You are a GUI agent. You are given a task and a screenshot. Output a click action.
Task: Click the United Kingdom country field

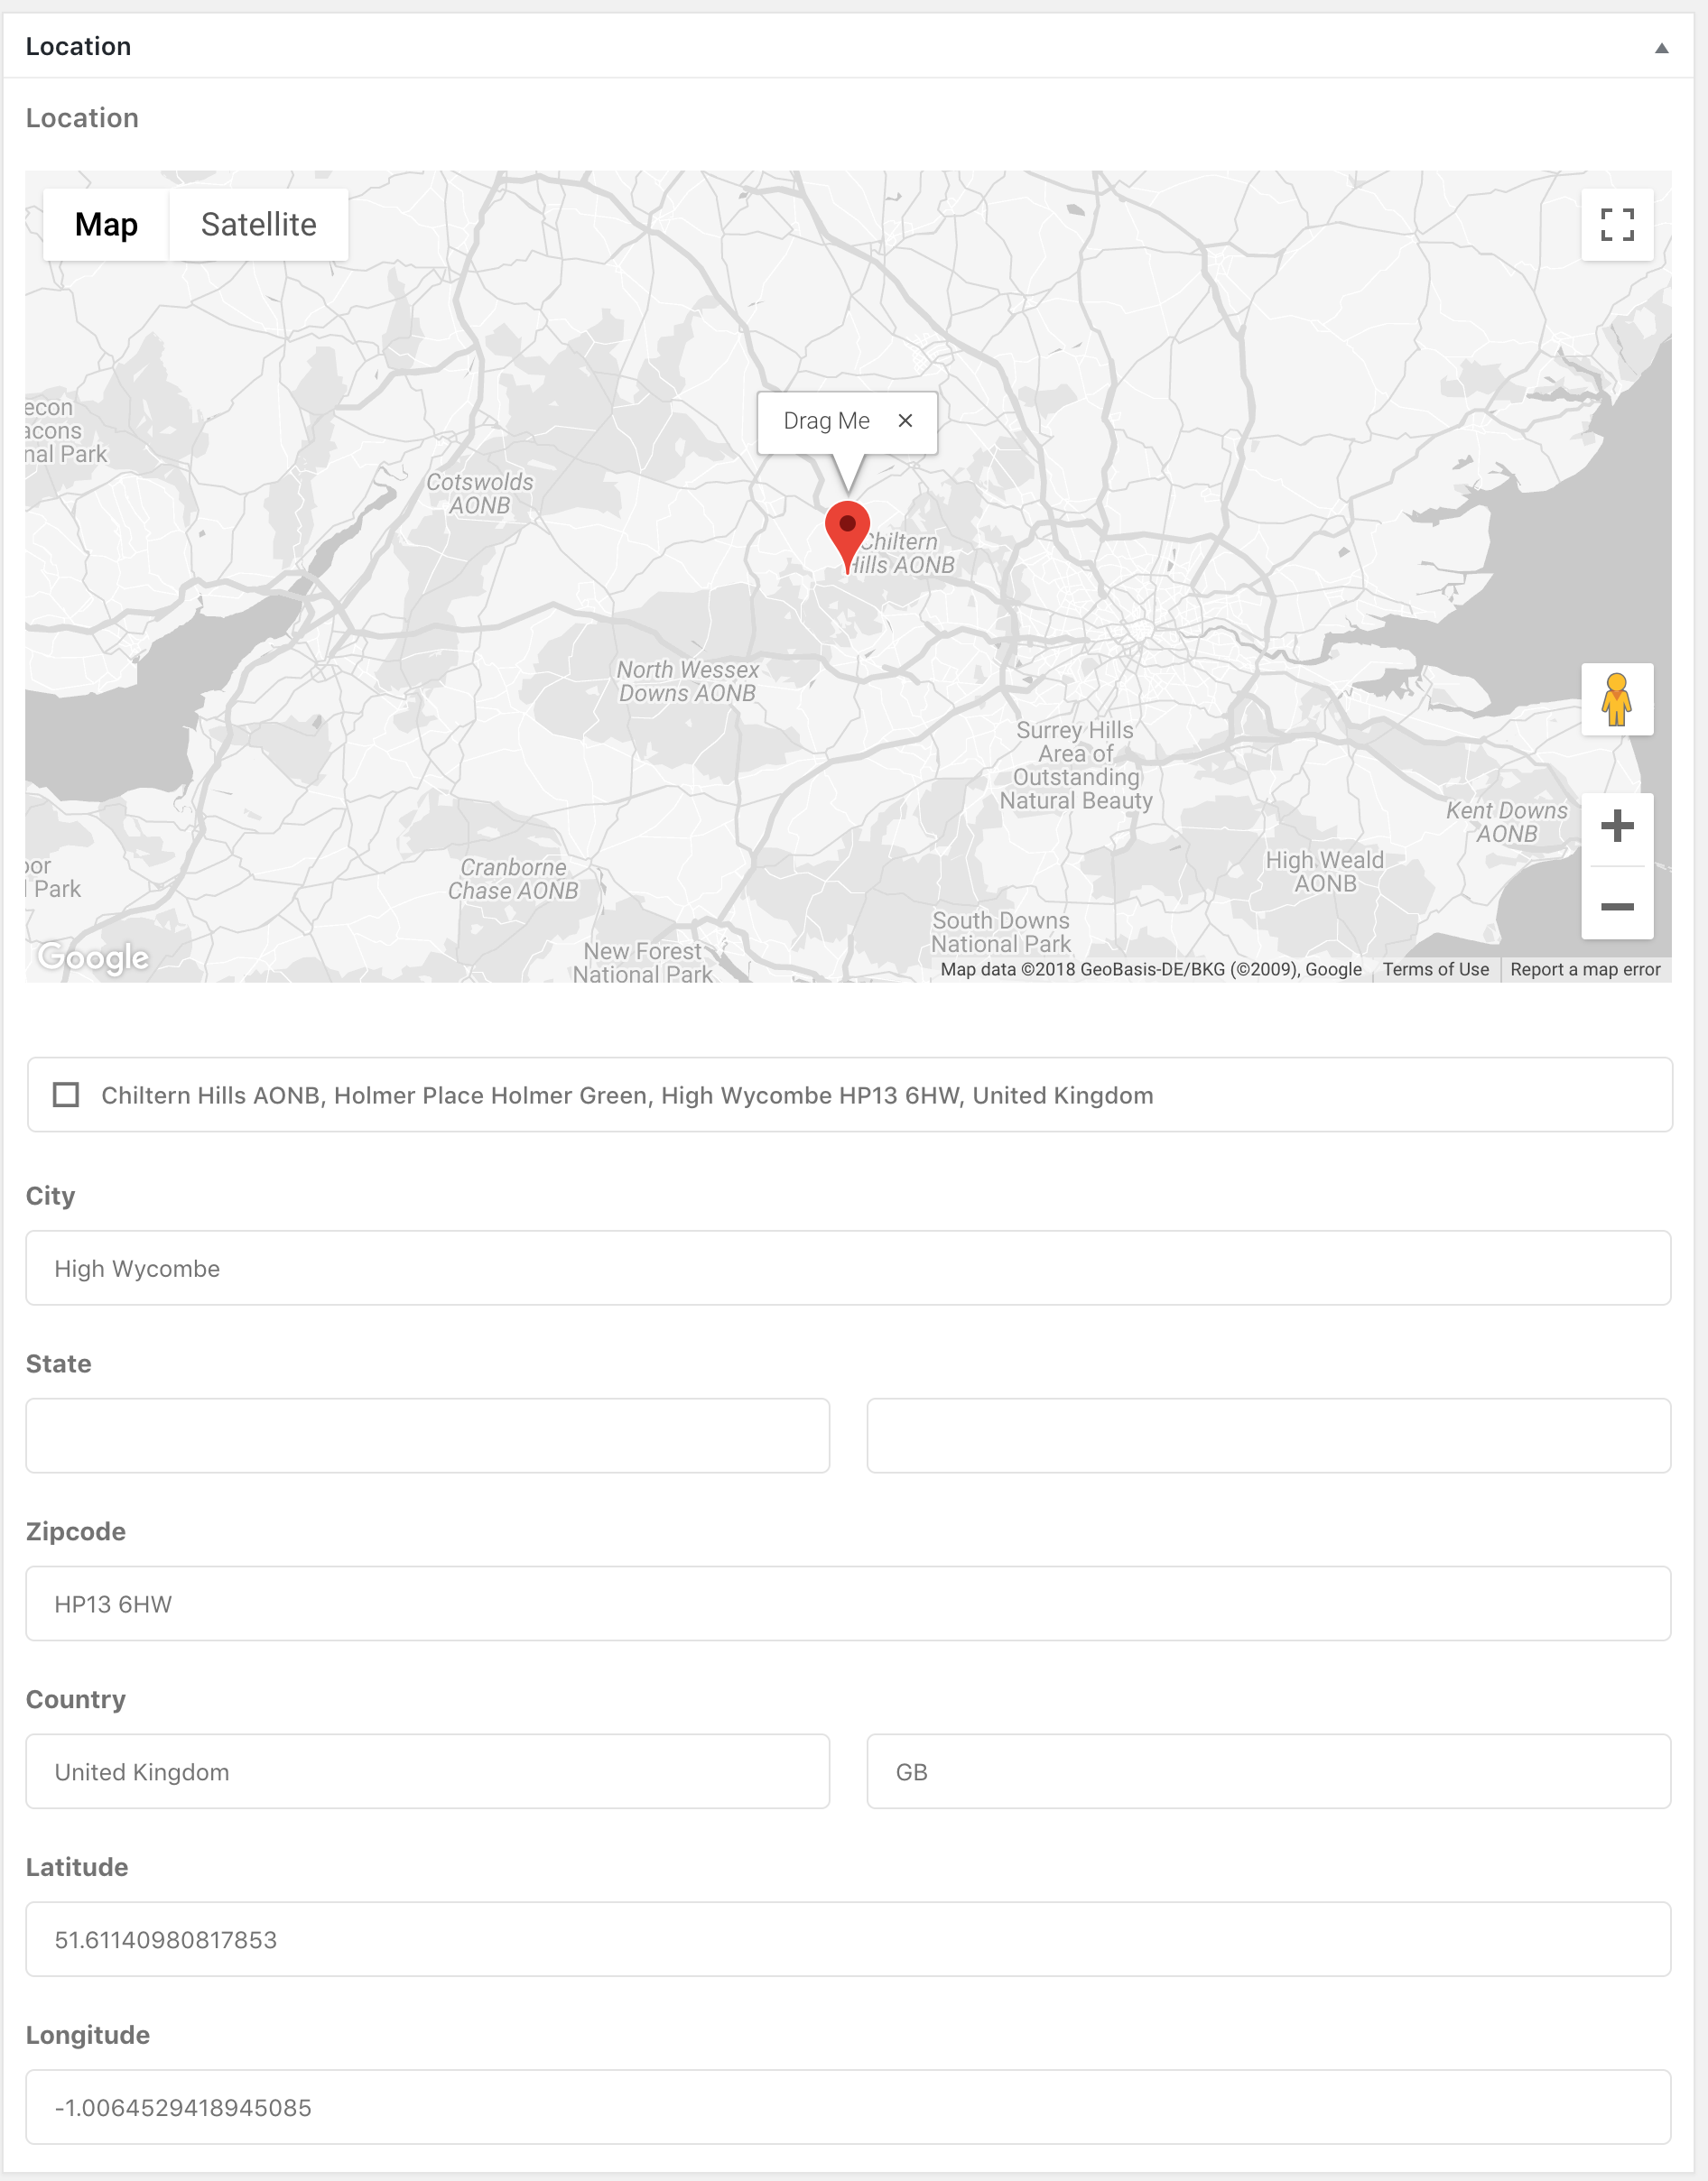[x=428, y=1771]
